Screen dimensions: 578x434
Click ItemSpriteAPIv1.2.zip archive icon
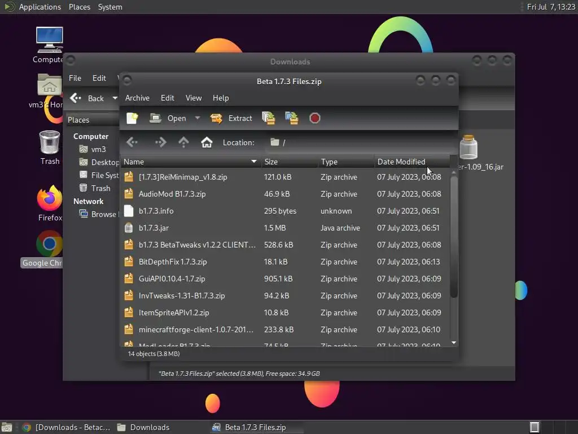tap(129, 313)
